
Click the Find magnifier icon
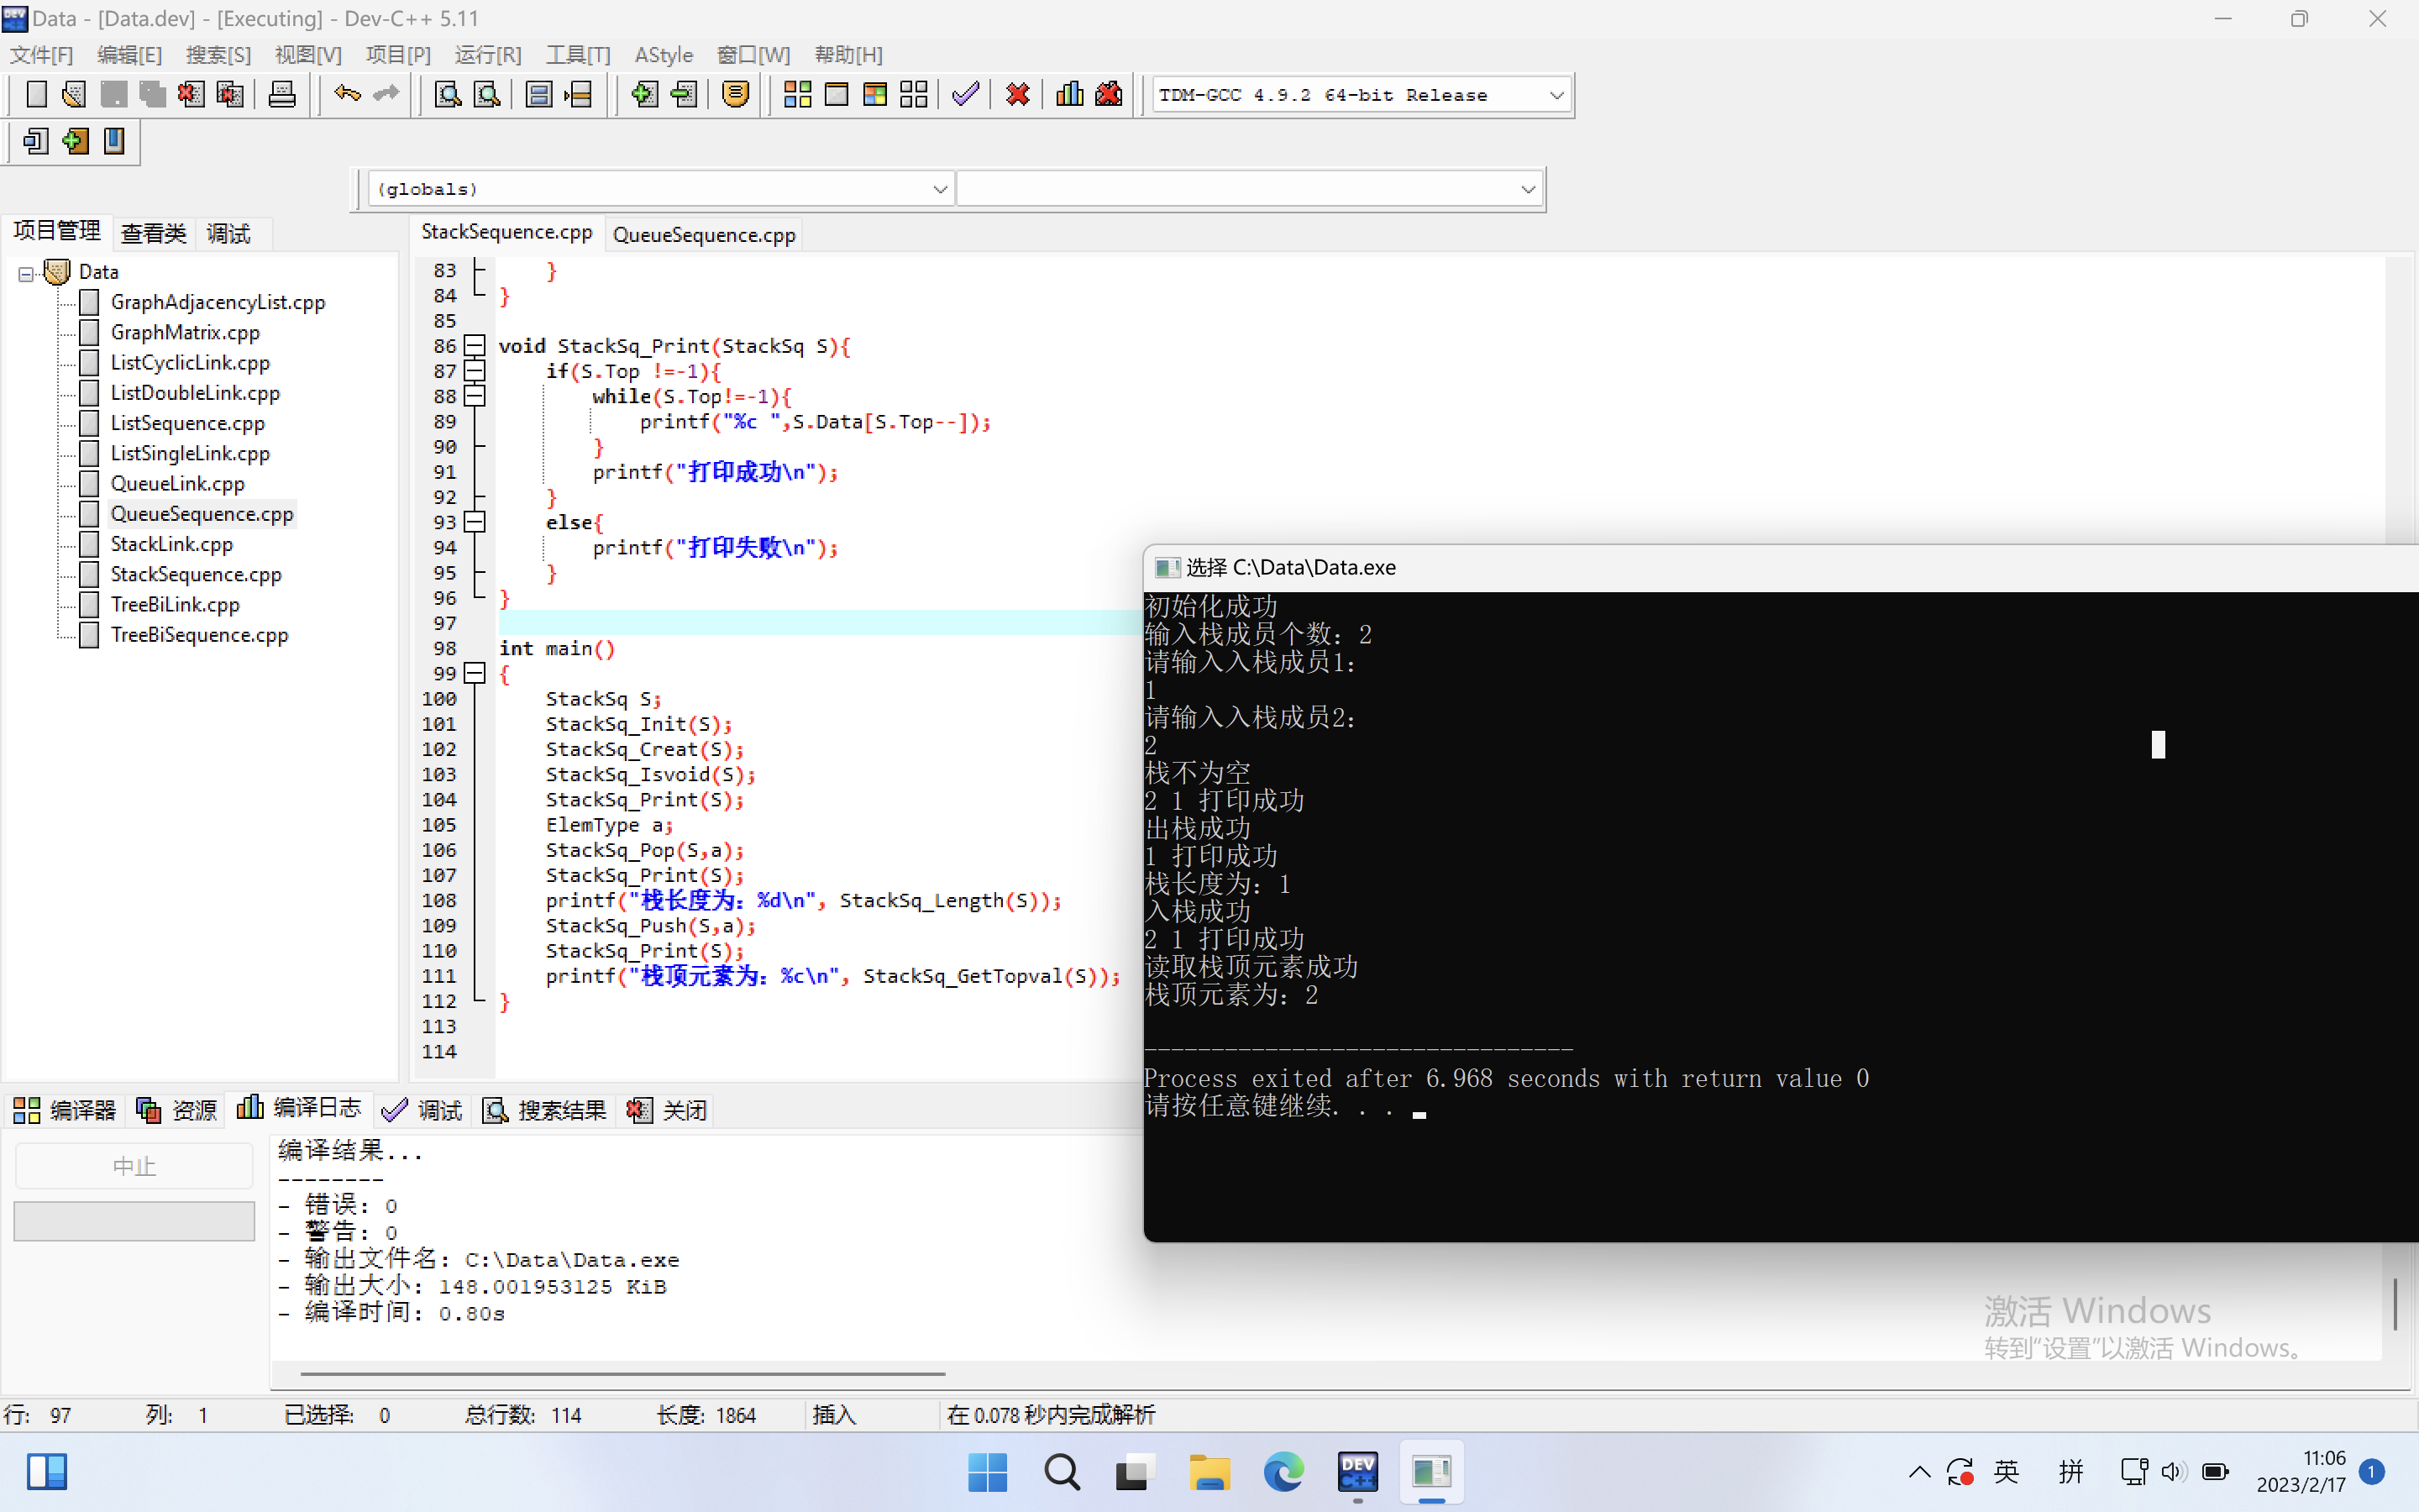[447, 95]
